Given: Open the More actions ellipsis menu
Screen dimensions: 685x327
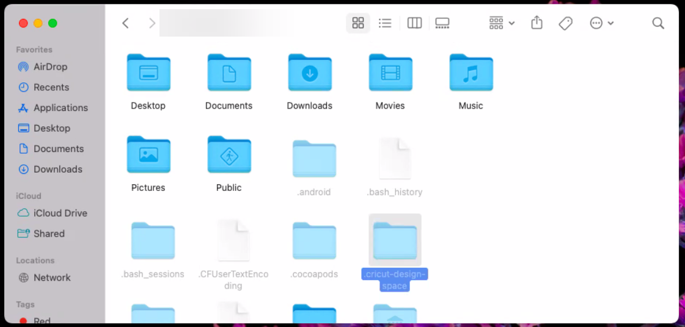Looking at the screenshot, I should point(601,23).
